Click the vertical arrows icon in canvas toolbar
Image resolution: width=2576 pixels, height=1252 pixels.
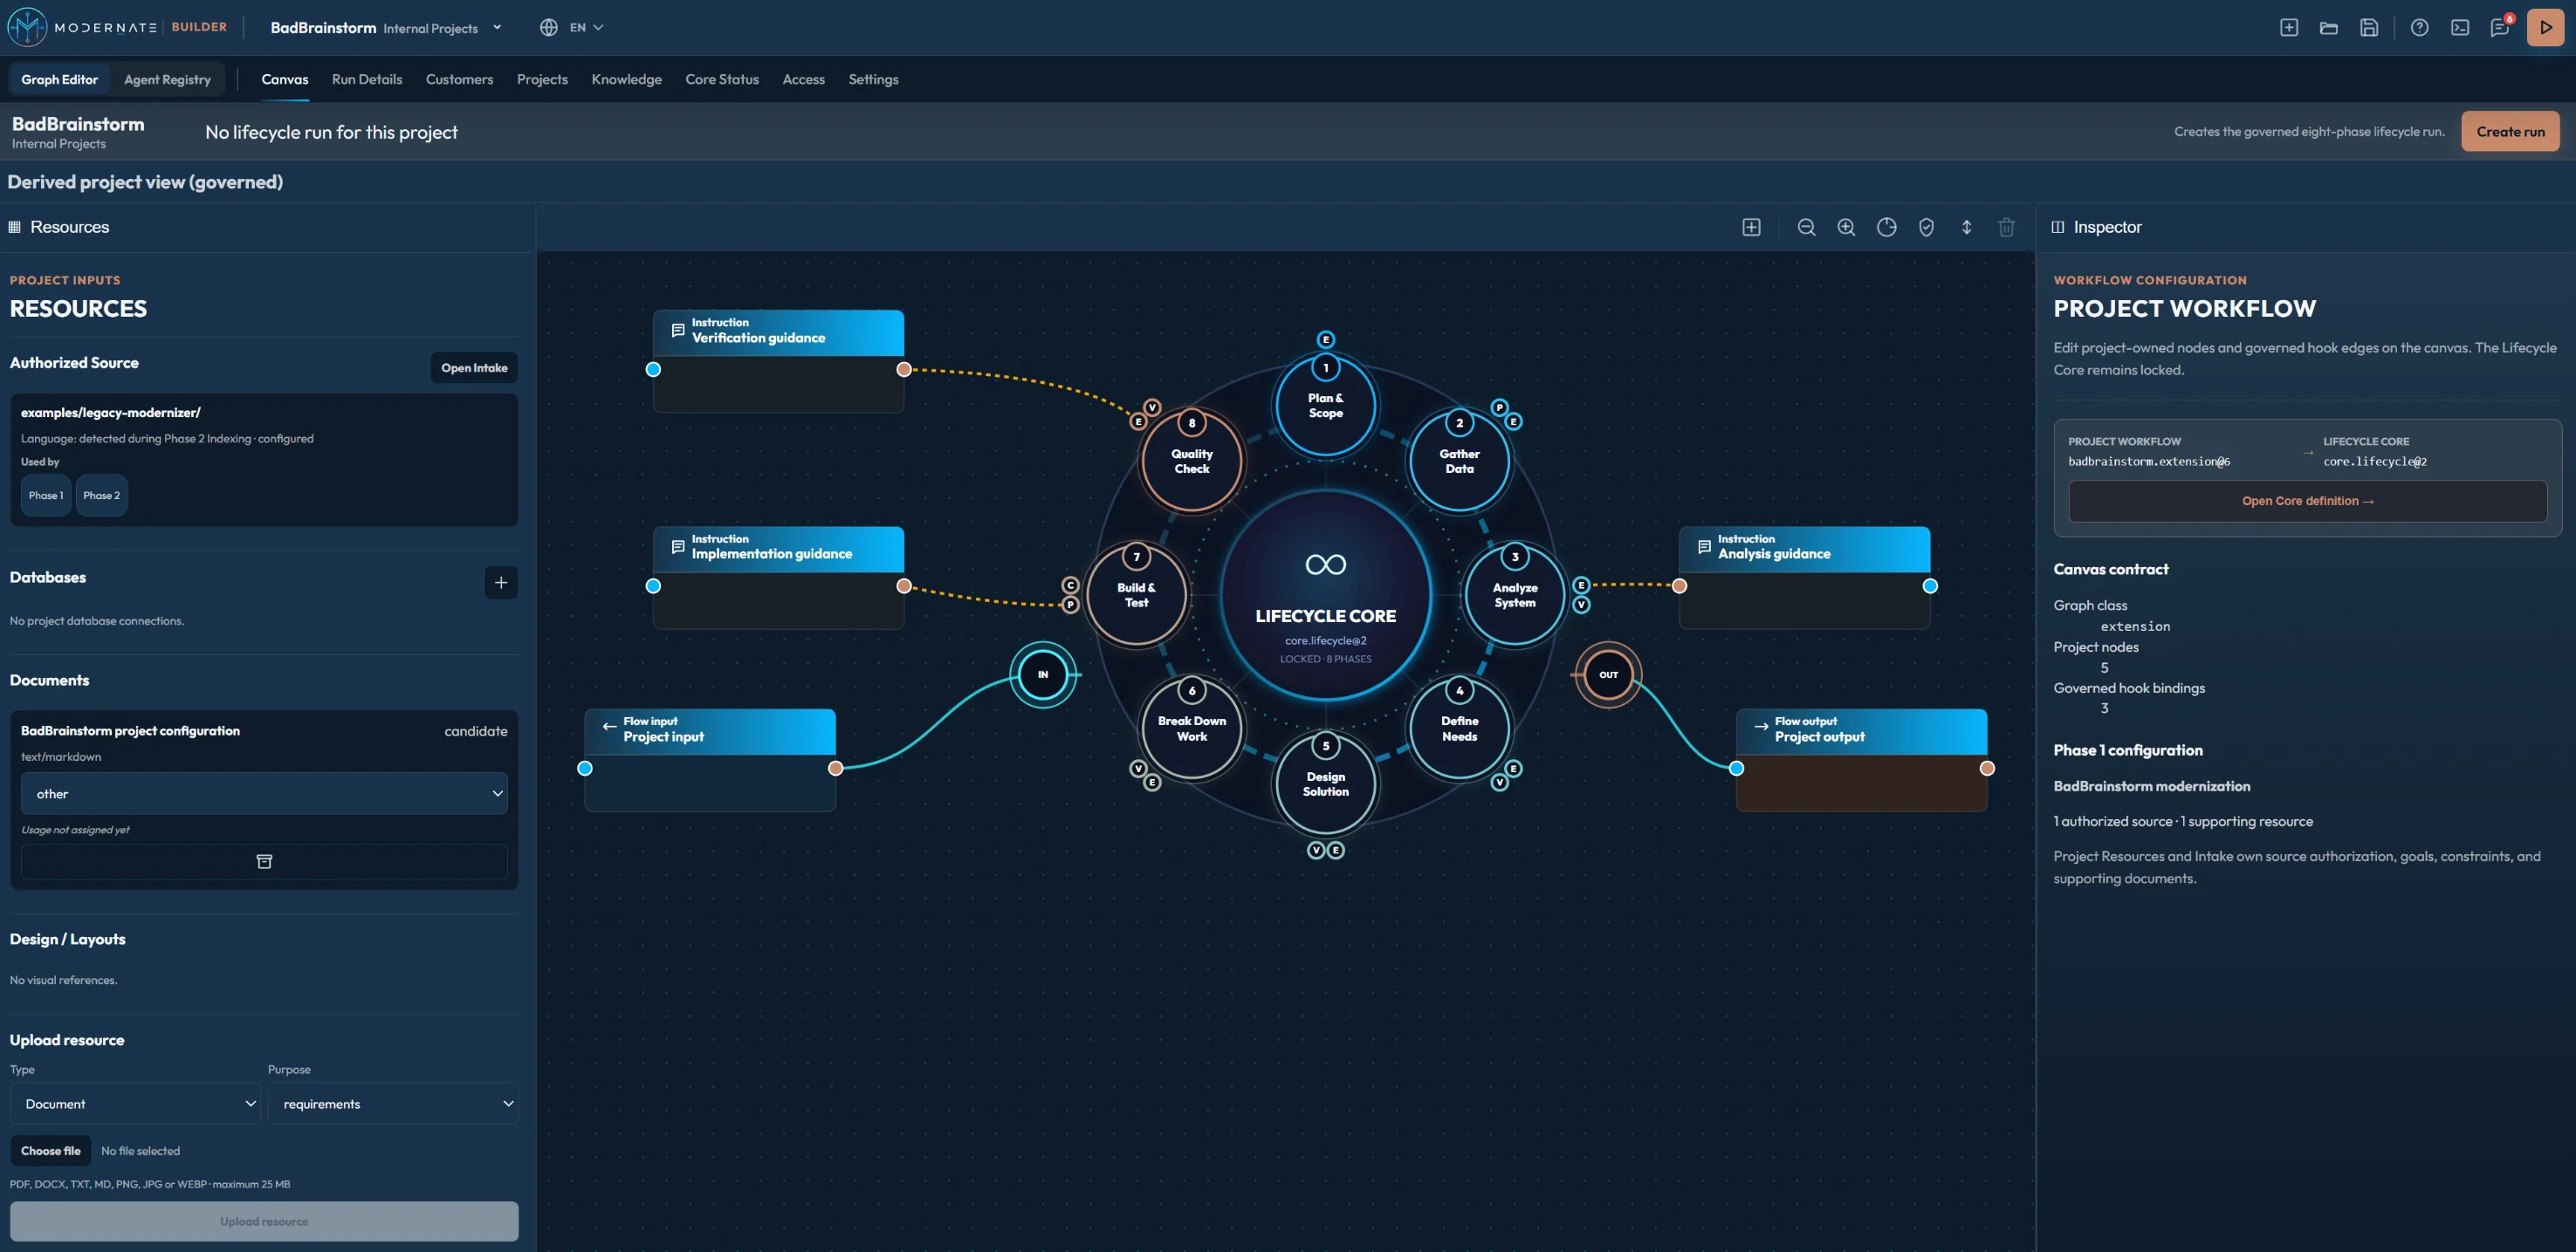point(1966,227)
